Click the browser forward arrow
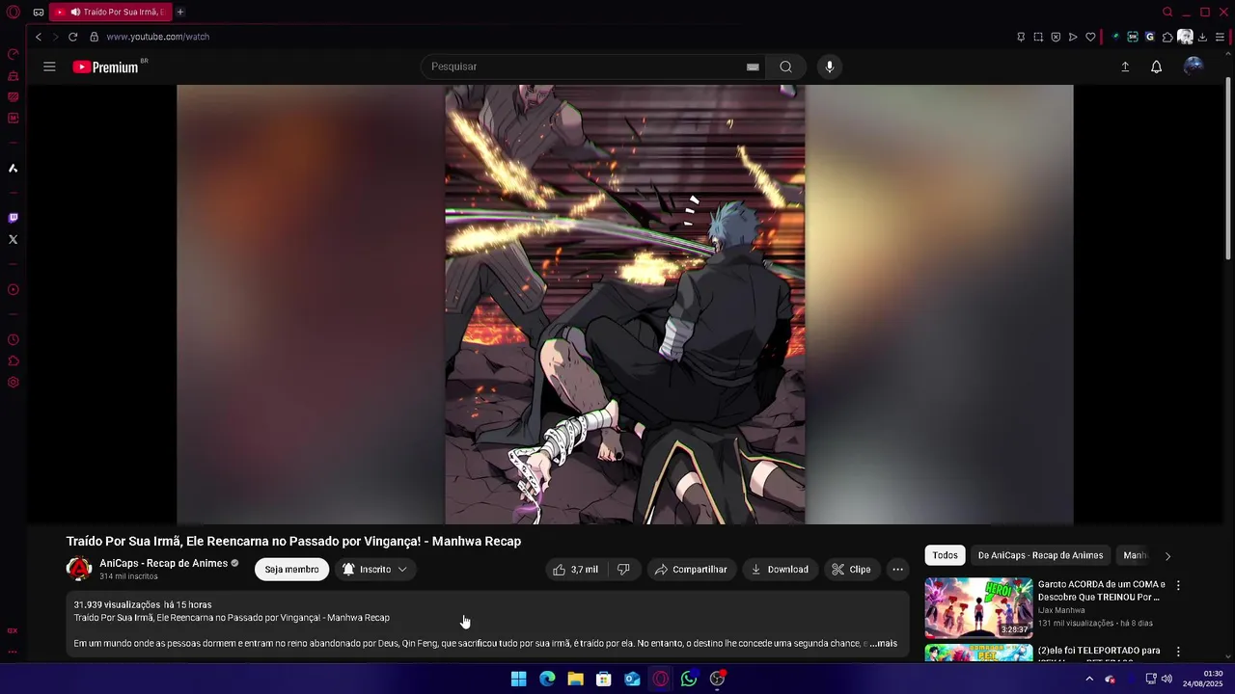The width and height of the screenshot is (1235, 694). pyautogui.click(x=55, y=37)
